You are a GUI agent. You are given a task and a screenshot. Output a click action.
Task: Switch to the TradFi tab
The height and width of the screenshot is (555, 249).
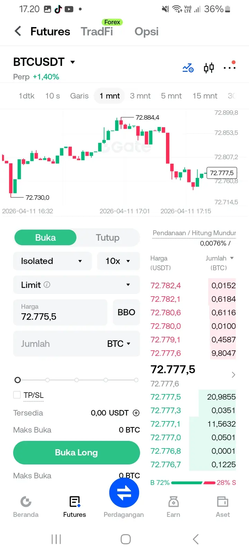click(97, 32)
